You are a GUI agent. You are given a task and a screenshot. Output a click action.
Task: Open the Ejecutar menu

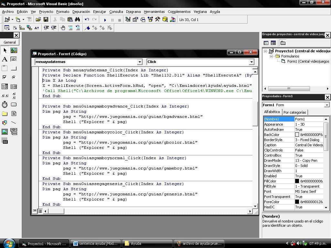click(100, 12)
